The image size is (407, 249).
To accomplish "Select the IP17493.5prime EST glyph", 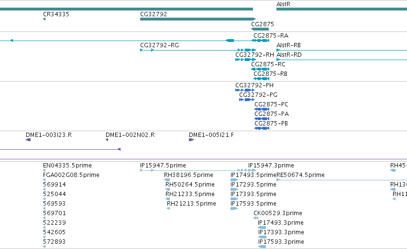I will tap(234, 180).
